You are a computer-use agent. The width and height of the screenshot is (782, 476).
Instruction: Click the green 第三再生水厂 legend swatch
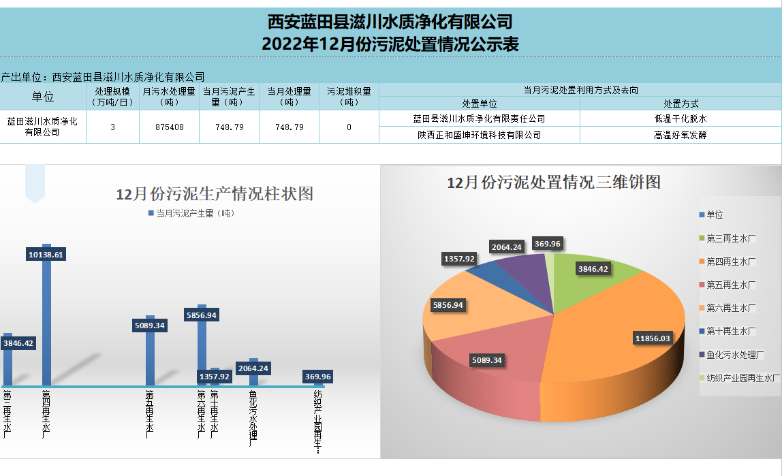click(702, 238)
